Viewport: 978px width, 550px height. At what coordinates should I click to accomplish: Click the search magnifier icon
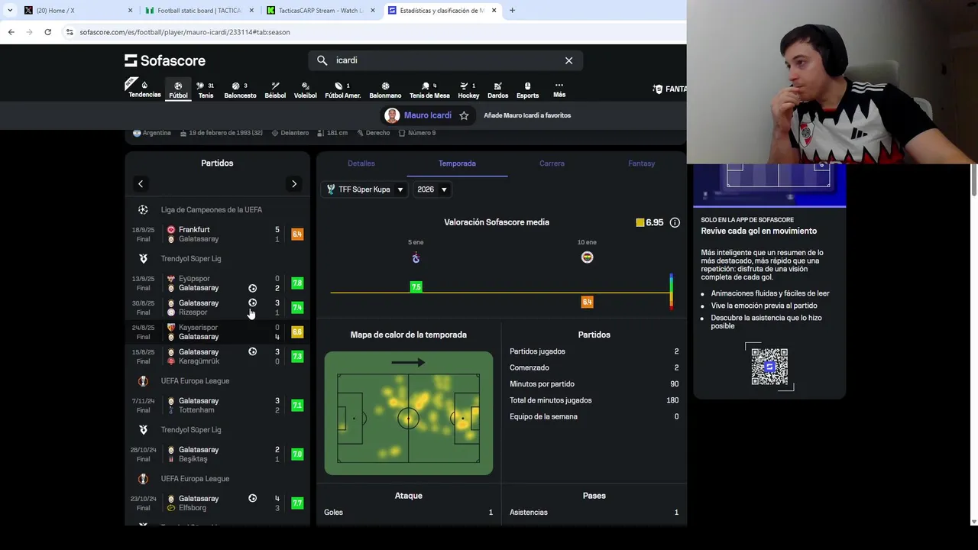pos(322,60)
